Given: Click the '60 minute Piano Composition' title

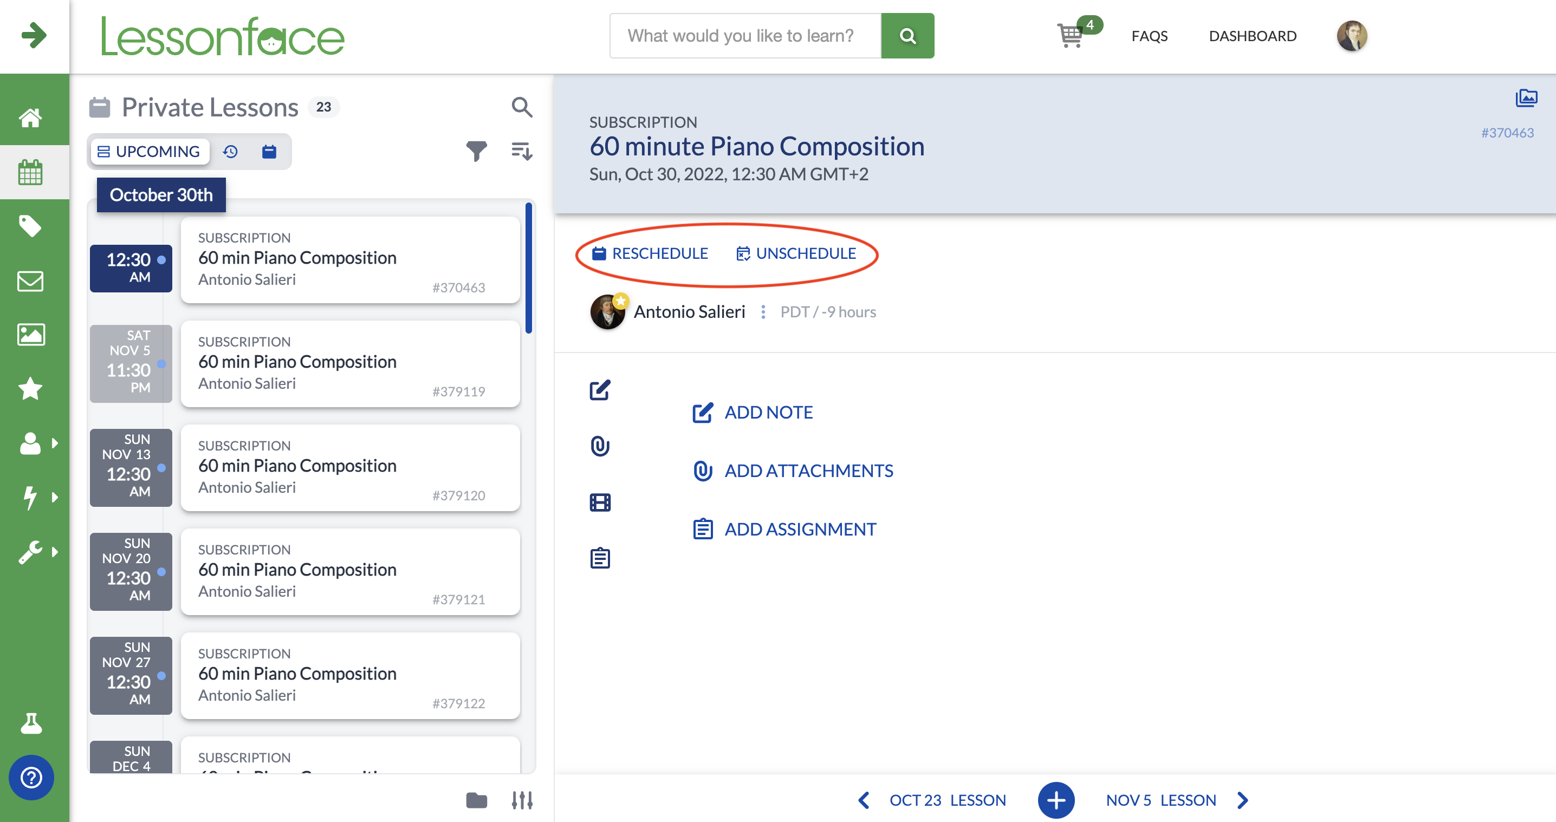Looking at the screenshot, I should point(757,147).
